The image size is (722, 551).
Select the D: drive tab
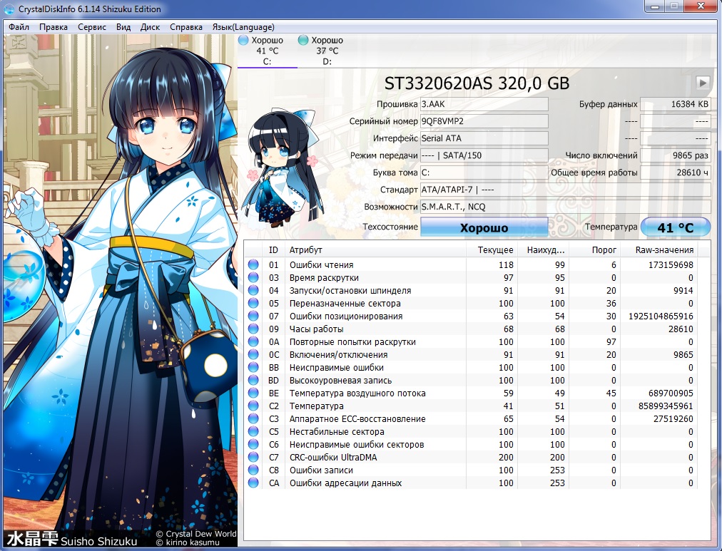coord(327,51)
